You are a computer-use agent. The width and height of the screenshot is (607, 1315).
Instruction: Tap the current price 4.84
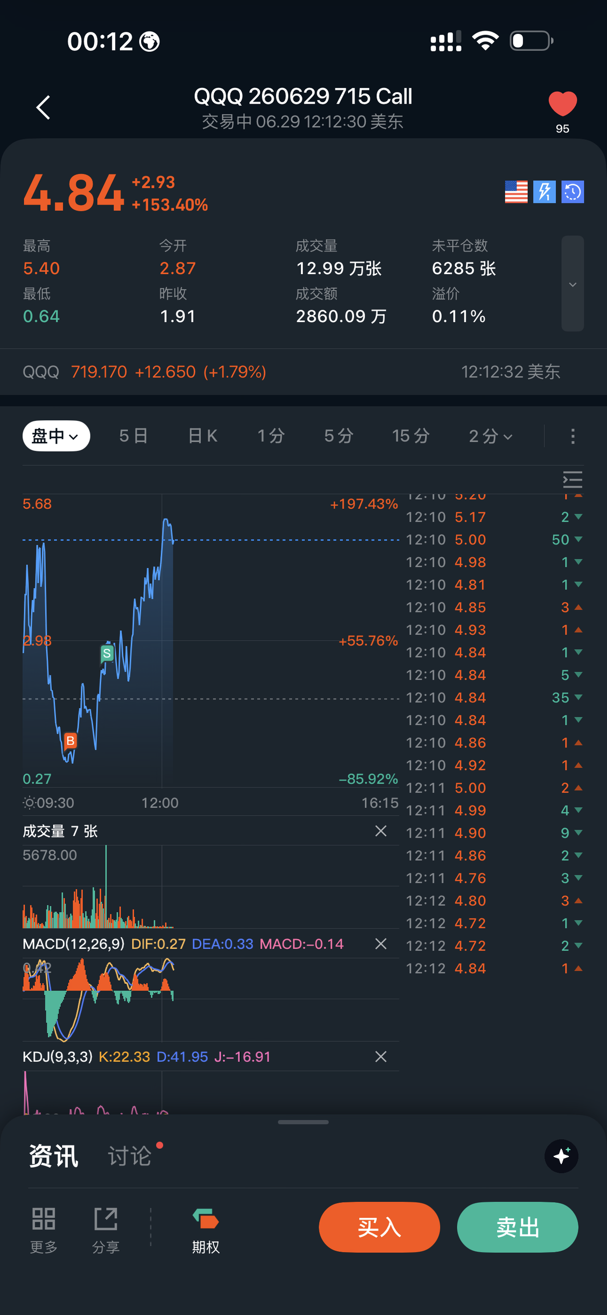(73, 193)
